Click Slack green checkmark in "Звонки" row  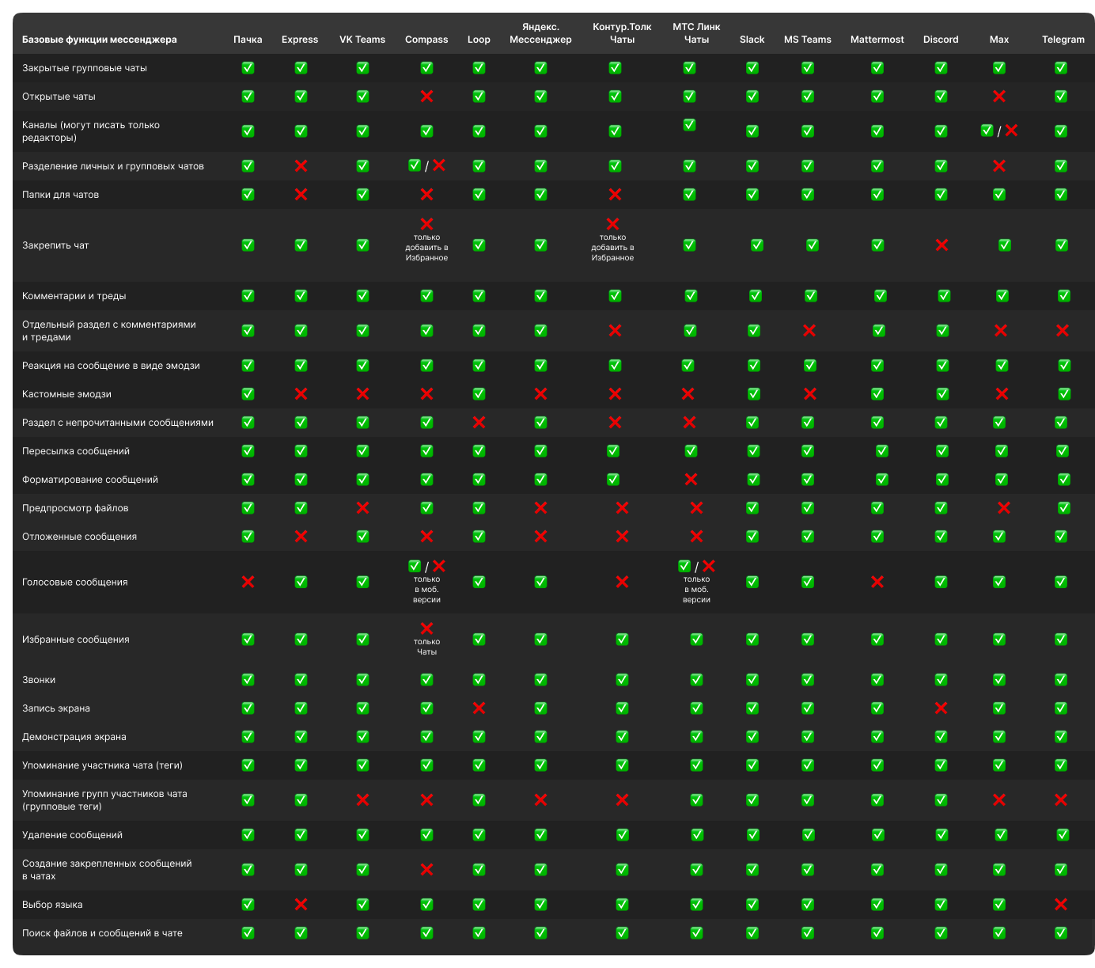[x=752, y=680]
